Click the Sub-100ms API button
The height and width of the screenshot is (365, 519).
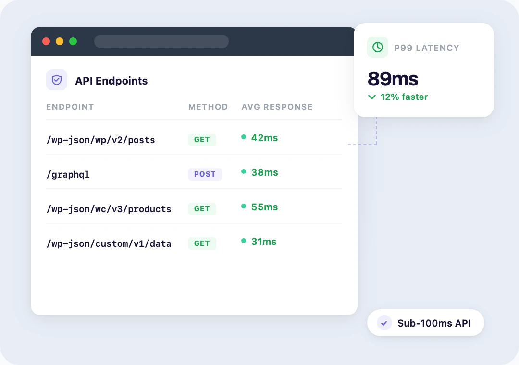pos(426,323)
